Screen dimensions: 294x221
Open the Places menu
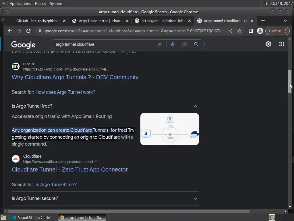click(40, 3)
